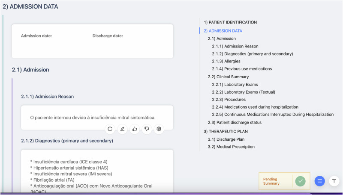The height and width of the screenshot is (195, 343).
Task: Click the thumbs up icon
Action: 135,129
